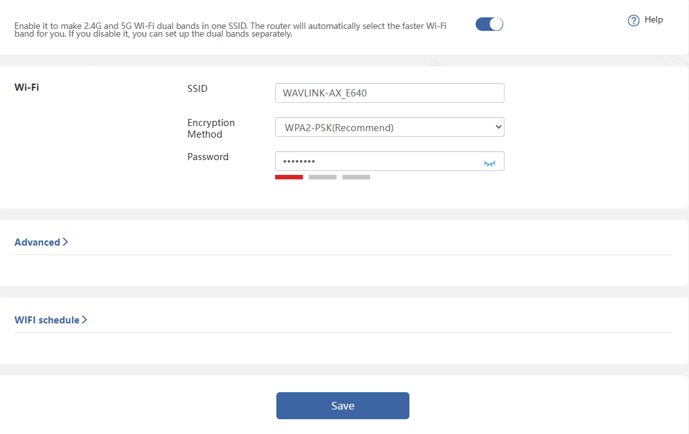This screenshot has height=434, width=689.
Task: Click the last gray password strength bar
Action: 356,177
